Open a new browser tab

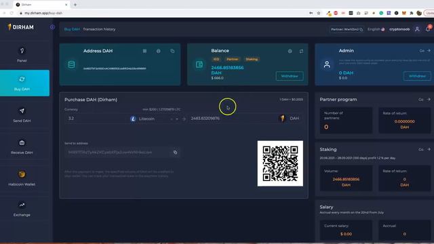75,5
